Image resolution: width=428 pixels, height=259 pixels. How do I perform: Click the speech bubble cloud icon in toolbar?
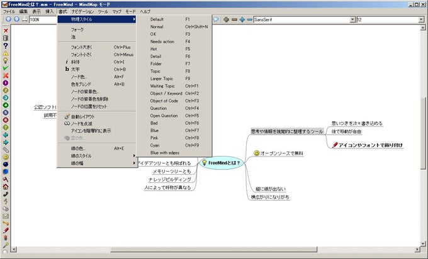[x=216, y=19]
